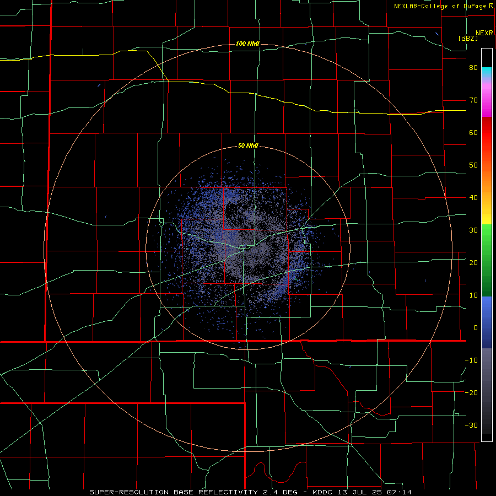Click the 70 value on dBZ scale

coord(473,100)
